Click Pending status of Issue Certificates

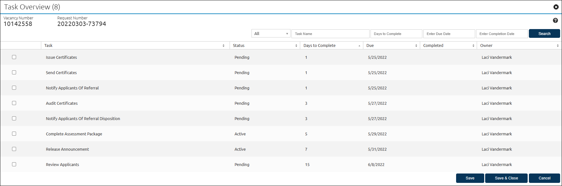pyautogui.click(x=242, y=58)
